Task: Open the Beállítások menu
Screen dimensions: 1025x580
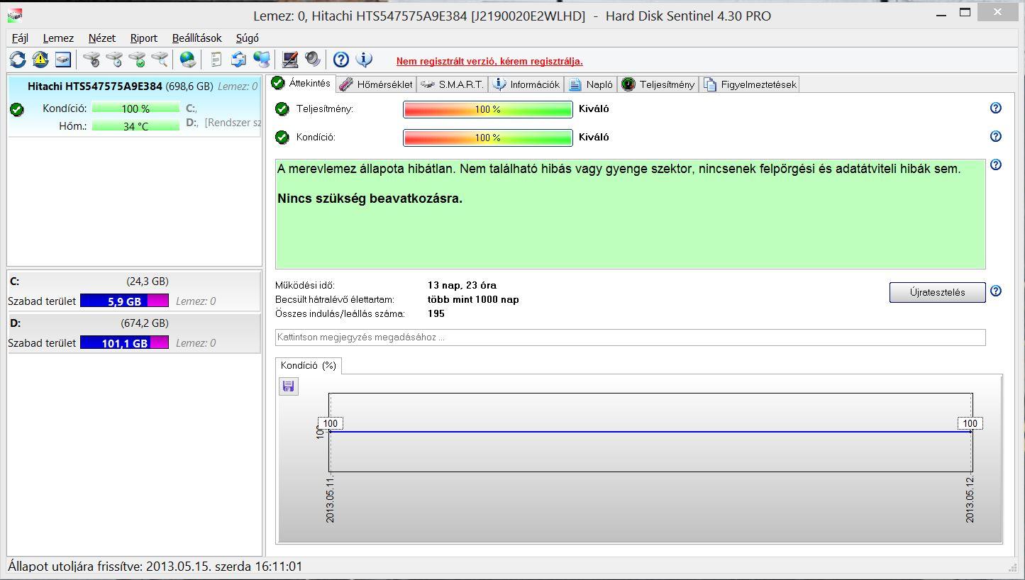Action: (x=197, y=38)
